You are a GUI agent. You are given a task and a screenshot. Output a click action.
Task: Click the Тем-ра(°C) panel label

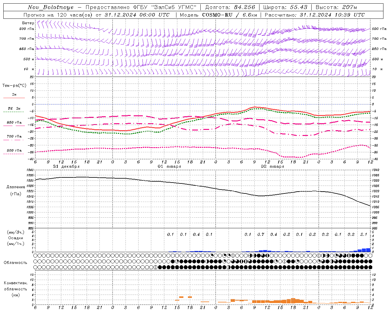(14, 86)
